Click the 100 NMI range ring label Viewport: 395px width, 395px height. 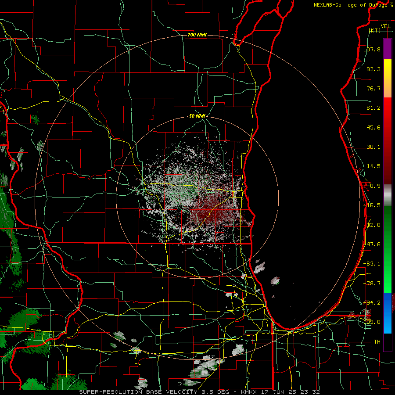[x=197, y=35]
